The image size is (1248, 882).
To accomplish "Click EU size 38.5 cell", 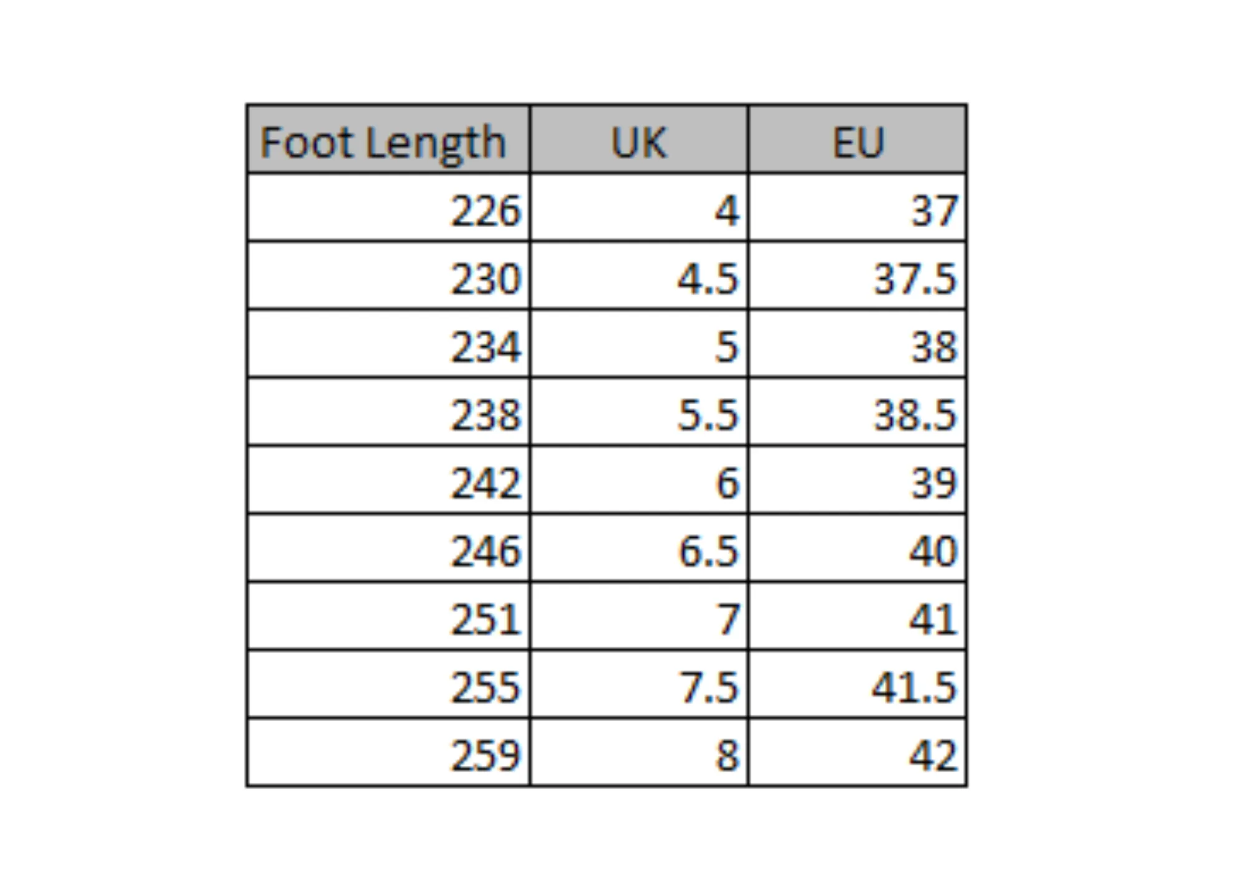I will point(857,412).
